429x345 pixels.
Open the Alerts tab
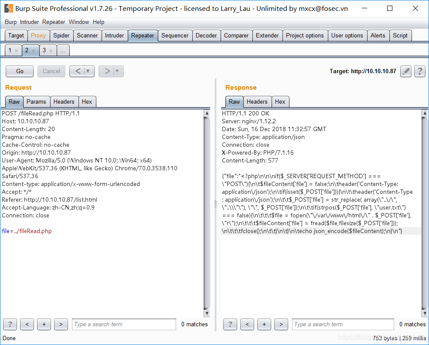pos(378,36)
